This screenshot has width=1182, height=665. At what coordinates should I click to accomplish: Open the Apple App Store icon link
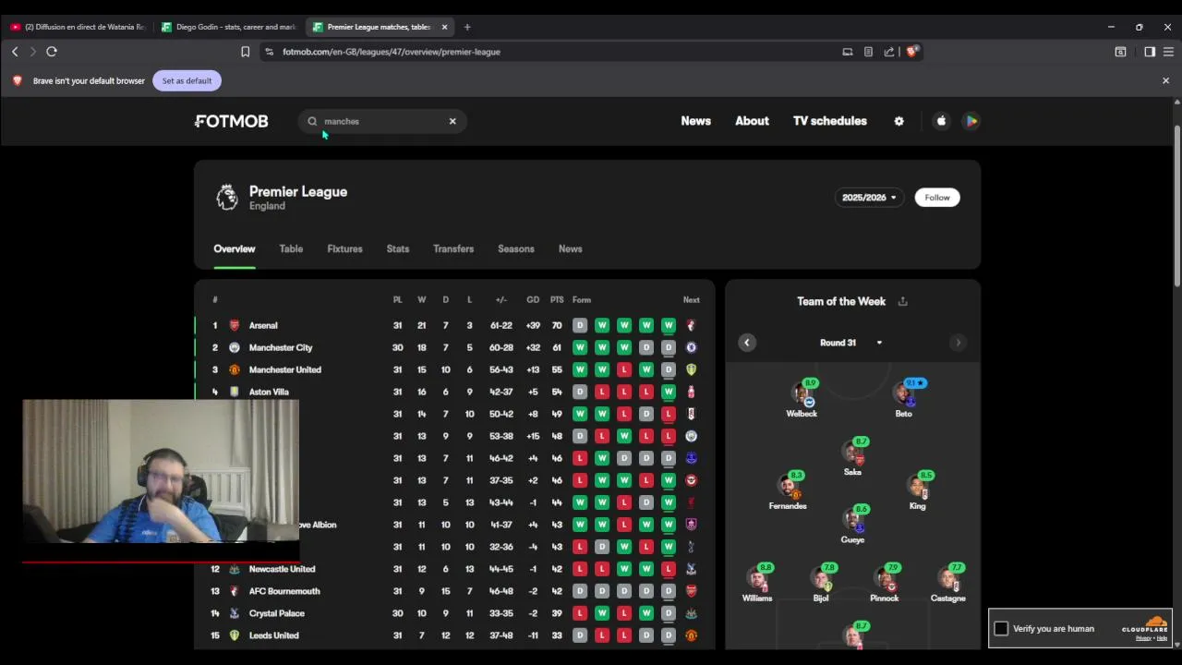941,121
